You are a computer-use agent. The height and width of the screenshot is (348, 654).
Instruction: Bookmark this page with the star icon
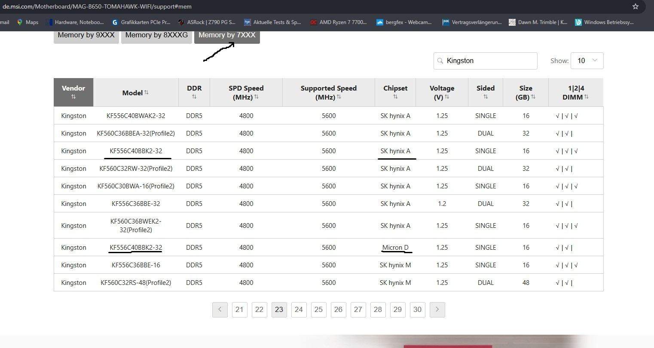(636, 6)
